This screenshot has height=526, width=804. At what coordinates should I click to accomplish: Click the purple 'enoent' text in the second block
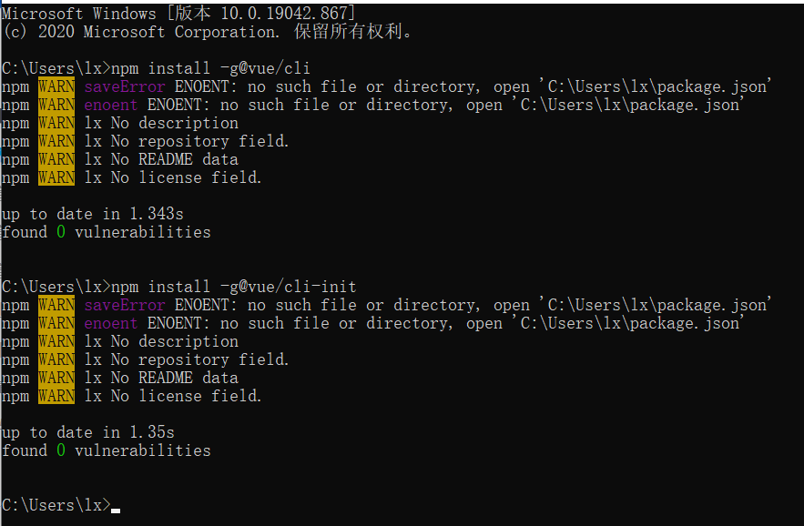(x=111, y=323)
